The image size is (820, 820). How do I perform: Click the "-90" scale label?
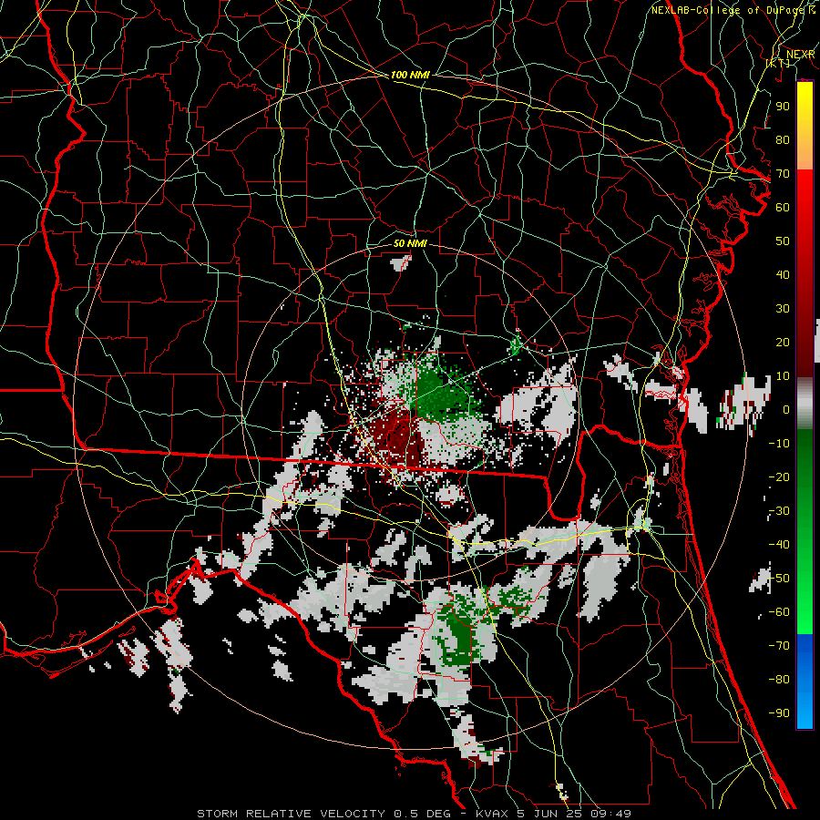[779, 713]
